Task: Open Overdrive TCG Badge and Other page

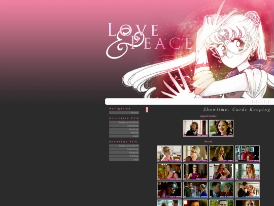Action: tap(124, 122)
